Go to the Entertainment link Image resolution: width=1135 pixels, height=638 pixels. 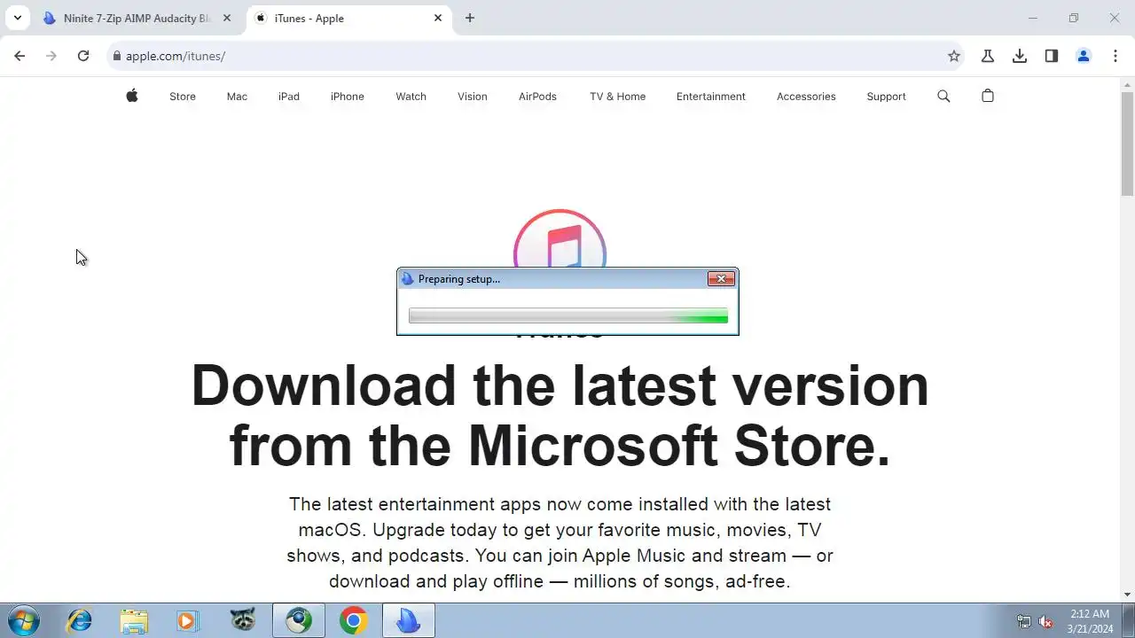click(x=711, y=96)
